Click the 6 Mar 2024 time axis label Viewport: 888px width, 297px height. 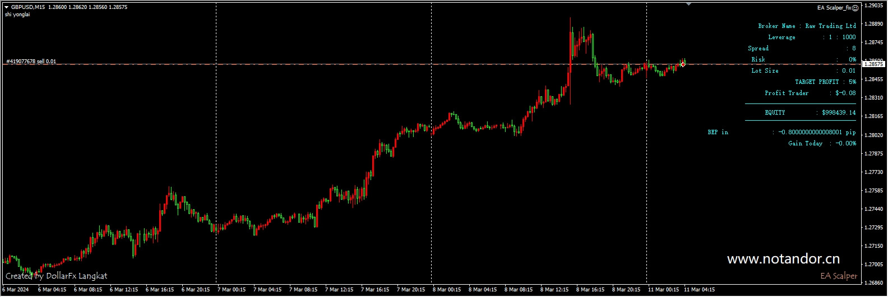(x=16, y=290)
